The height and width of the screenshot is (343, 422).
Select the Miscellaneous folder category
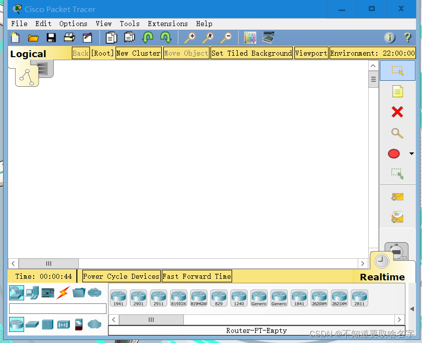pyautogui.click(x=79, y=292)
